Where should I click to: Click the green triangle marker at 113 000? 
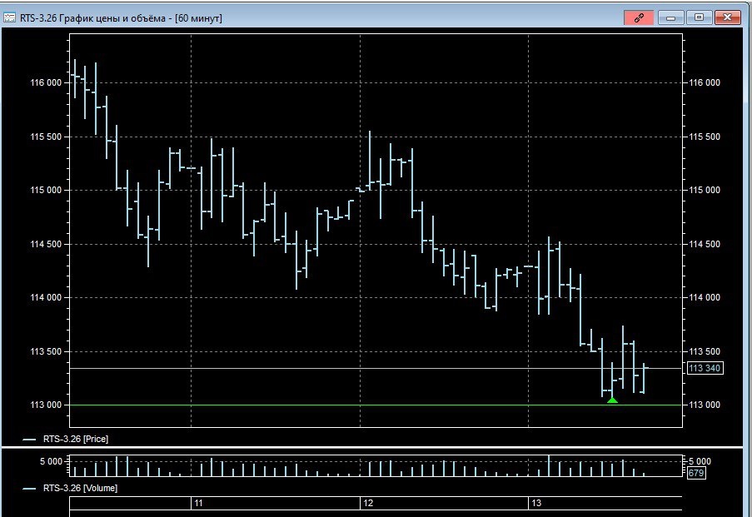point(612,400)
